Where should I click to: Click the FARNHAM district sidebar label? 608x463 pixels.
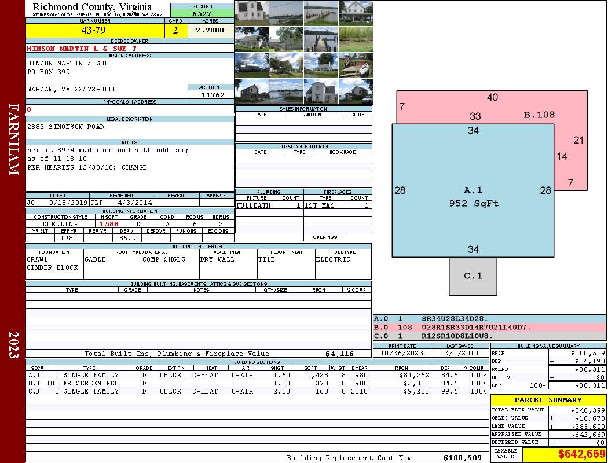(x=13, y=139)
